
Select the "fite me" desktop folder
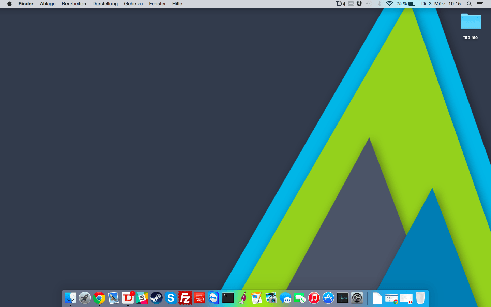point(471,22)
